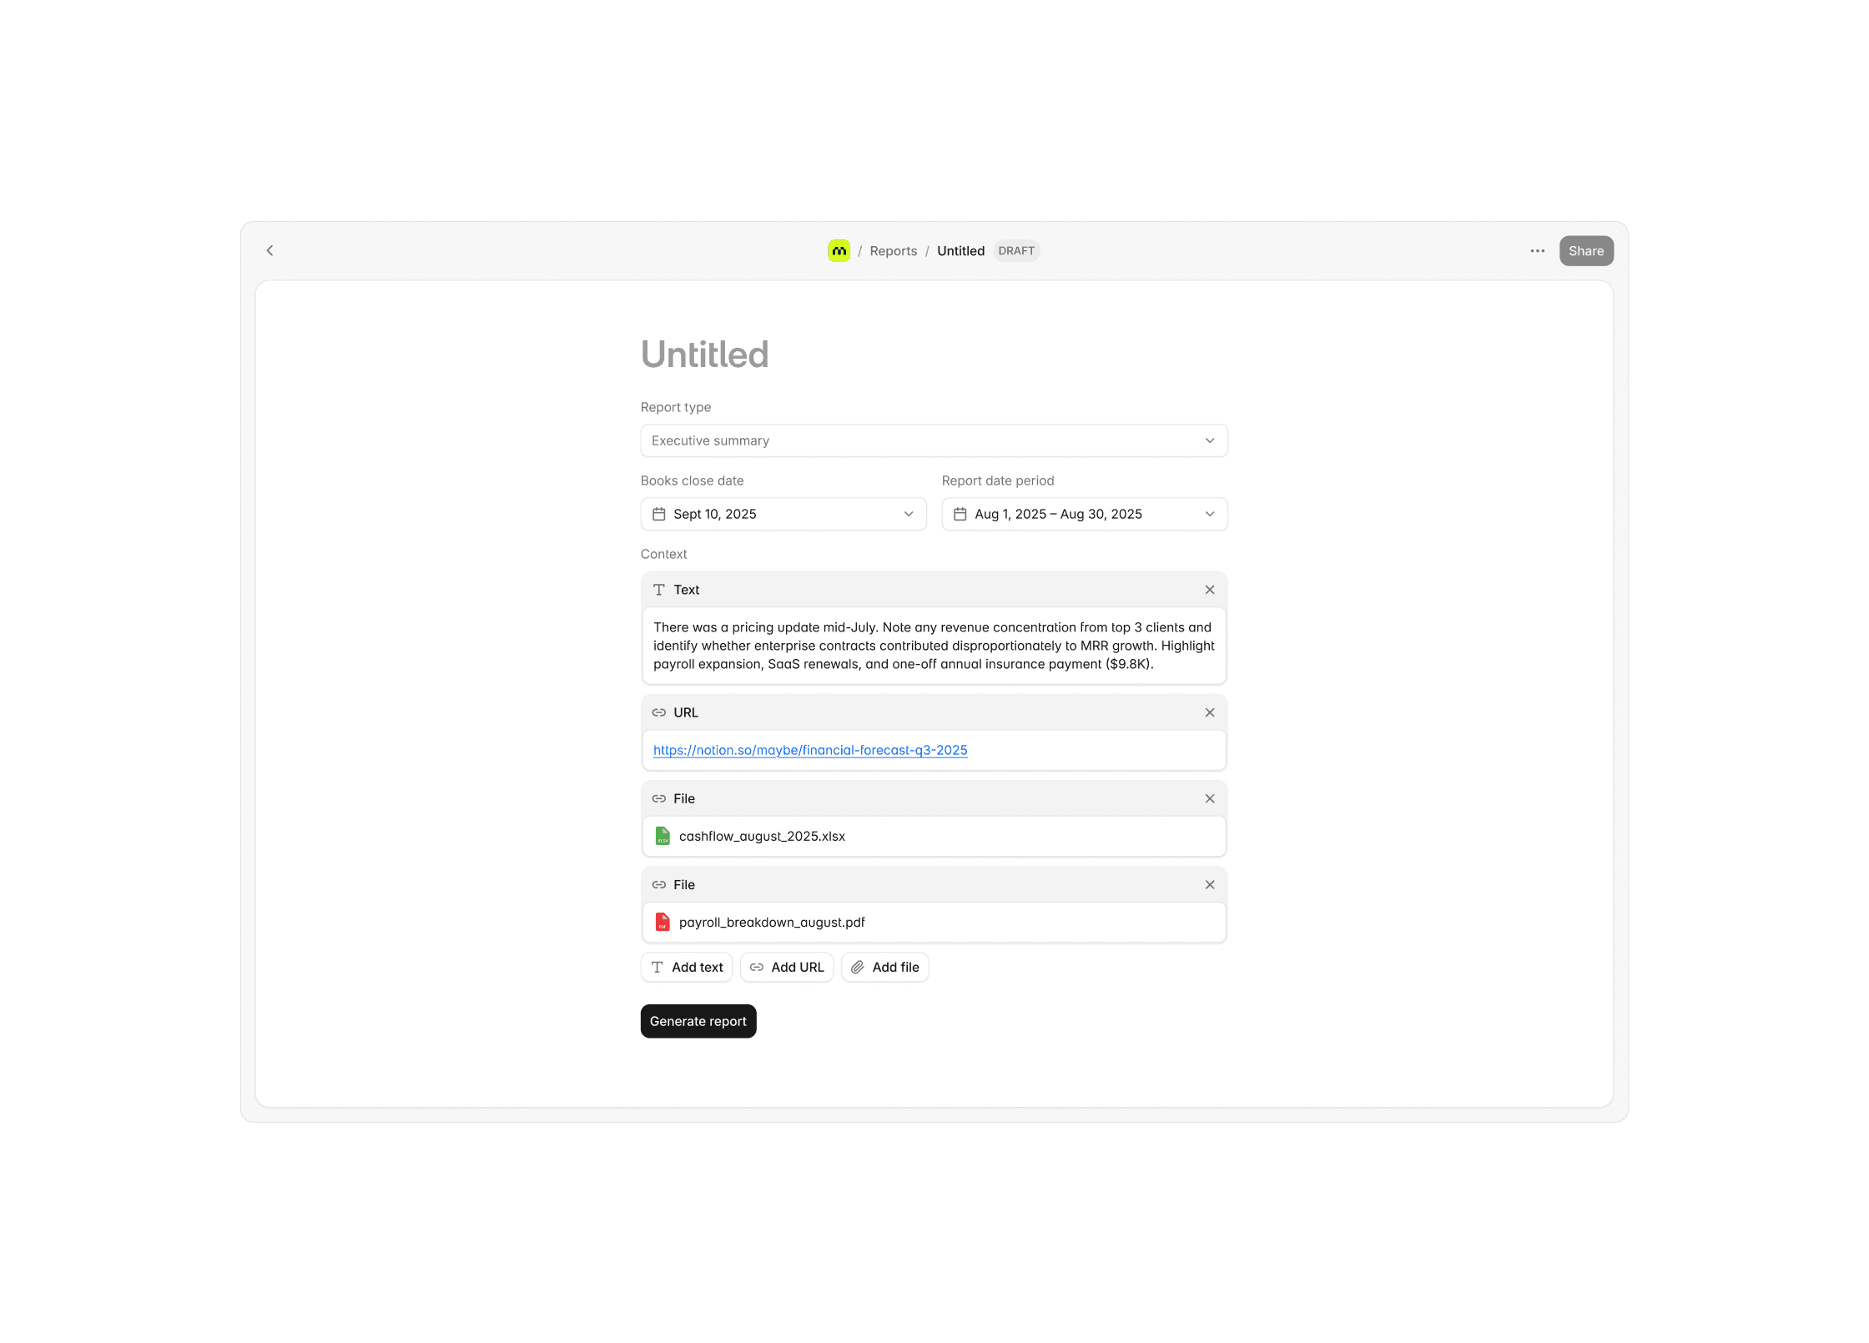
Task: Remove the URL context block
Action: click(x=1209, y=712)
